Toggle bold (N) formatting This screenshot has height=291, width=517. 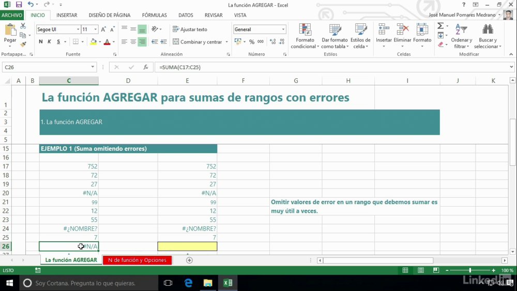(40, 41)
